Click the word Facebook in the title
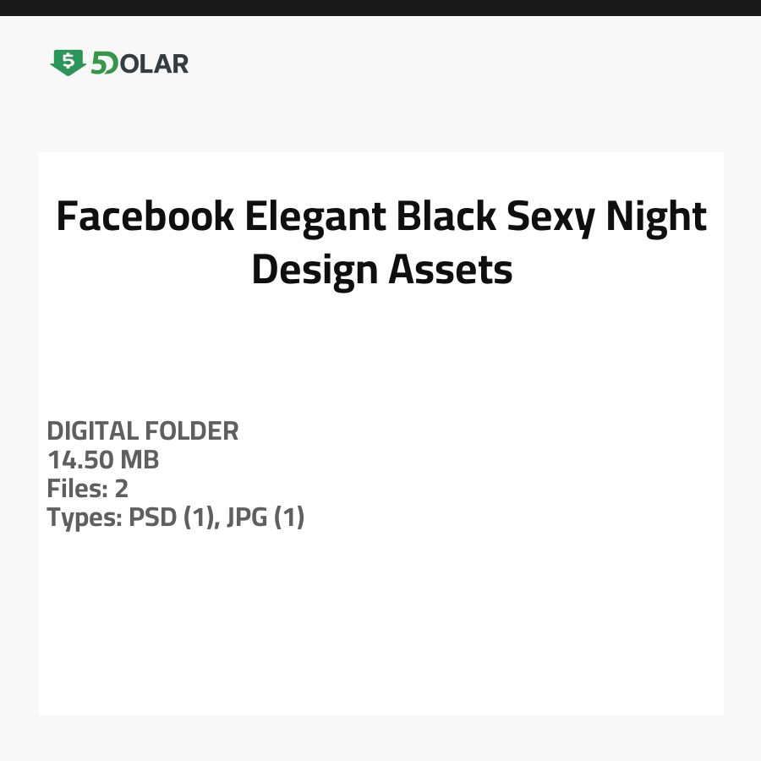Image resolution: width=761 pixels, height=761 pixels. (x=145, y=217)
